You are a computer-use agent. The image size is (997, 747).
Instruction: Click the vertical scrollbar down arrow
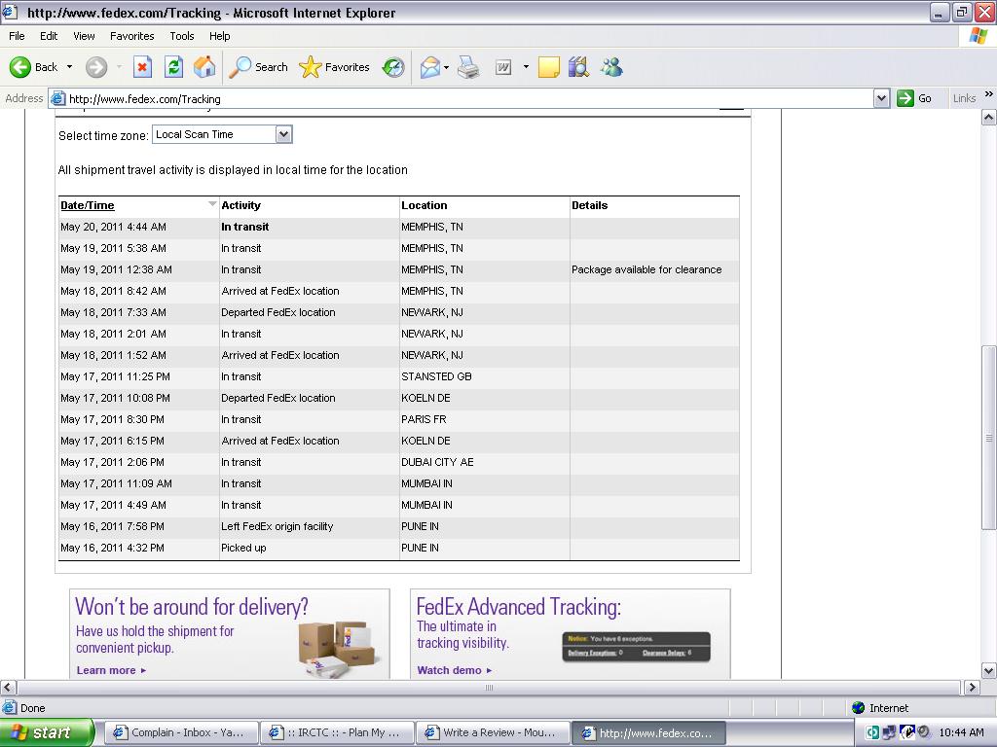click(x=989, y=670)
